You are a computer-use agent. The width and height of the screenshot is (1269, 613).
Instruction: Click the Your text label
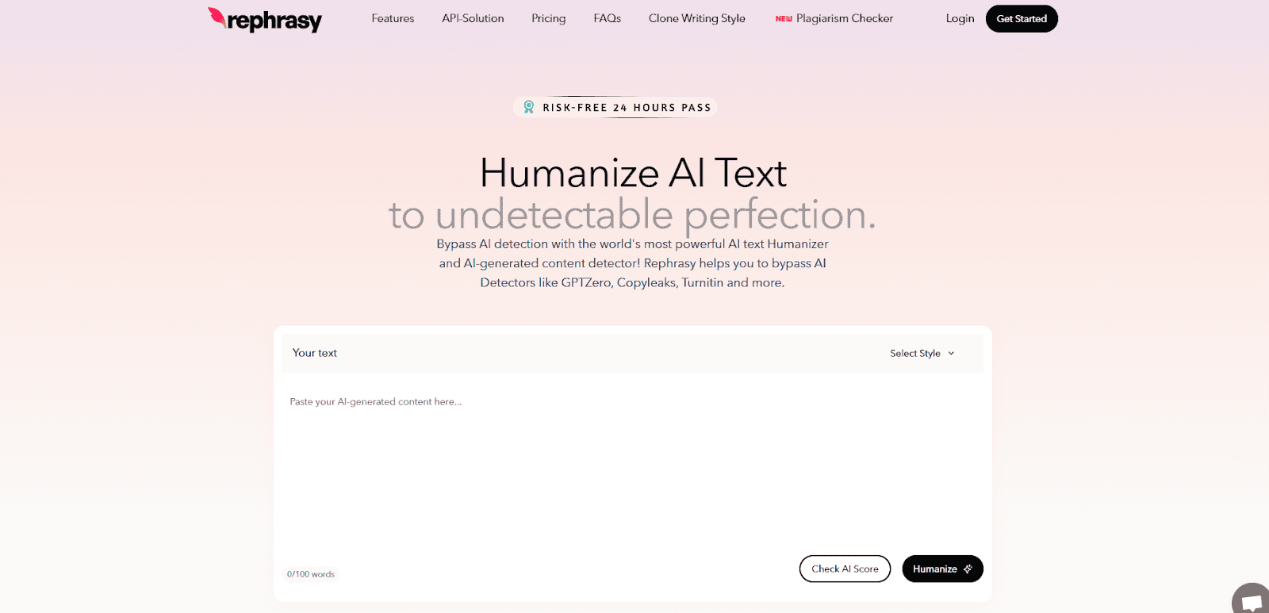point(315,353)
